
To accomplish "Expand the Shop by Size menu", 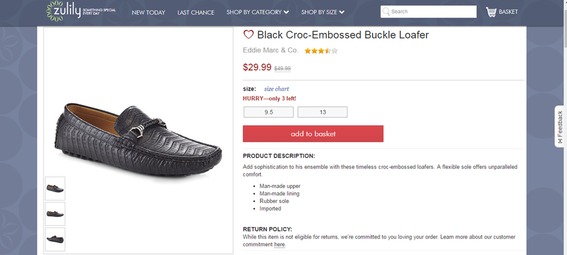I will [x=322, y=12].
